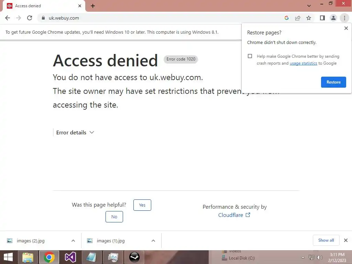Expand options for images (1).jpg download
352x264 pixels.
coord(153,241)
